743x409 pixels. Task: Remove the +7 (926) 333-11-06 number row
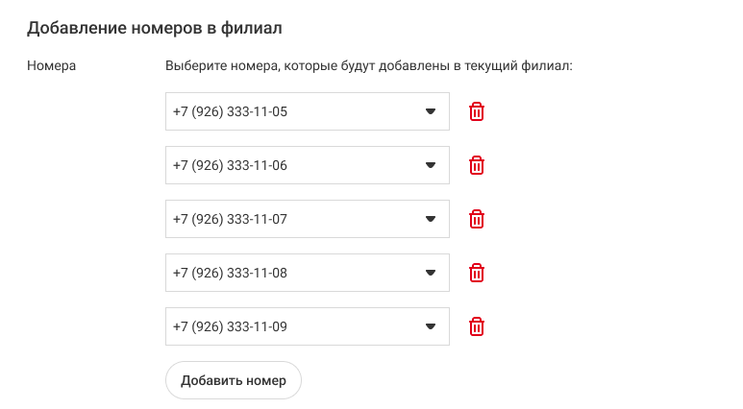click(x=476, y=165)
